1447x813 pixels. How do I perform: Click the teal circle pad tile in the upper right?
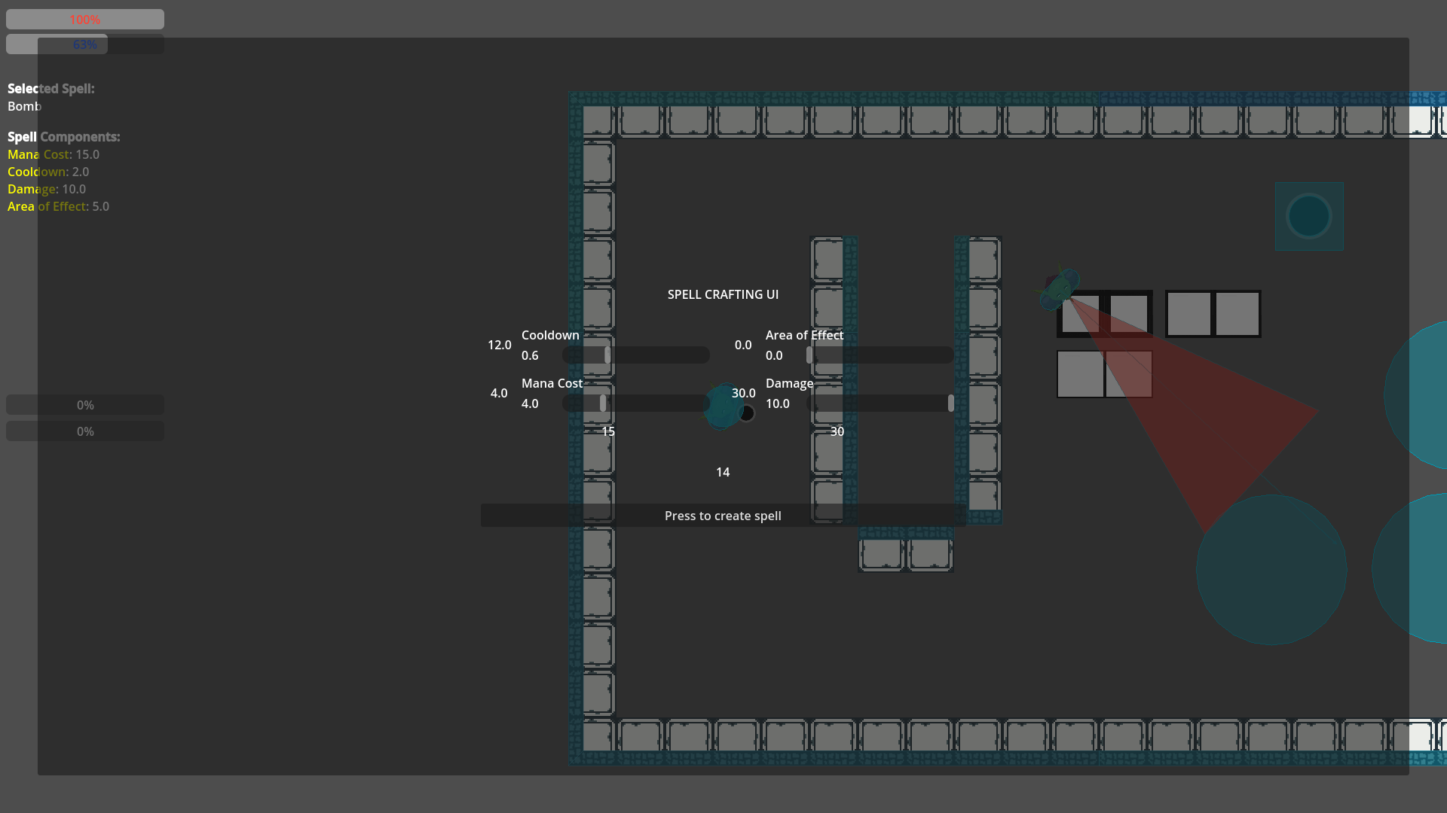point(1309,216)
